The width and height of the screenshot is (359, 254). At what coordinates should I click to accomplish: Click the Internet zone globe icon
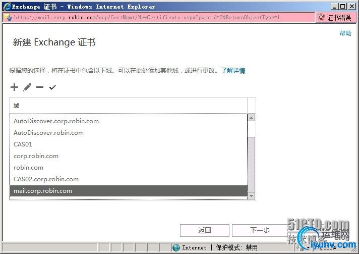point(176,247)
